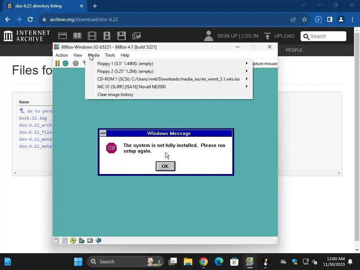This screenshot has height=270, width=360.
Task: Open File Explorer from taskbar
Action: tap(188, 262)
